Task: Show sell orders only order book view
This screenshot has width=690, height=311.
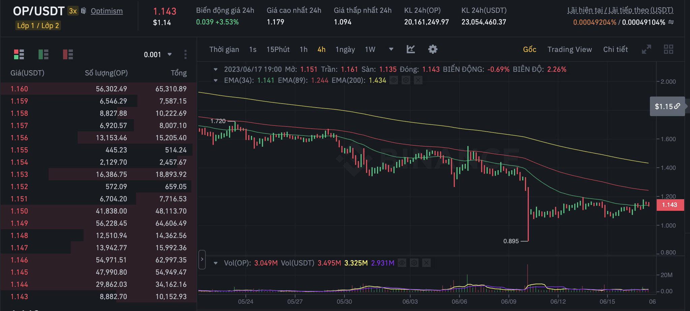Action: click(68, 54)
